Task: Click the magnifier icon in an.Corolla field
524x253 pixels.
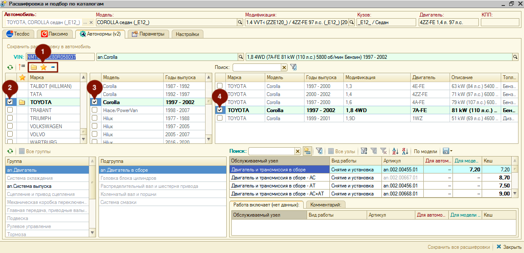Action: coord(241,57)
